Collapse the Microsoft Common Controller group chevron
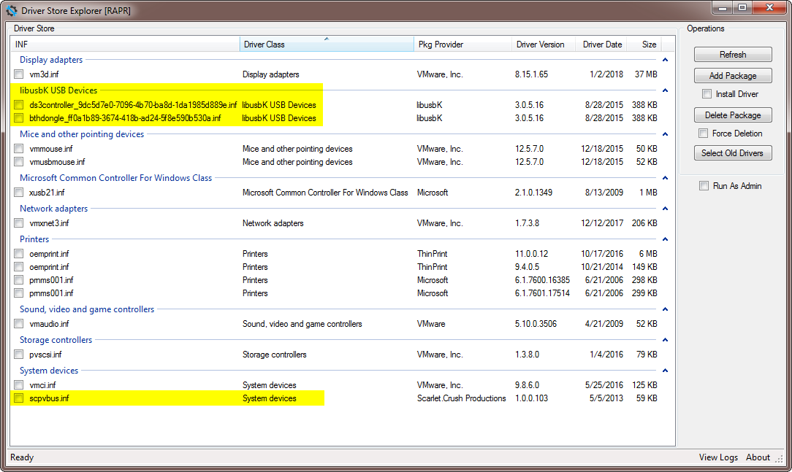This screenshot has width=792, height=472. [665, 178]
